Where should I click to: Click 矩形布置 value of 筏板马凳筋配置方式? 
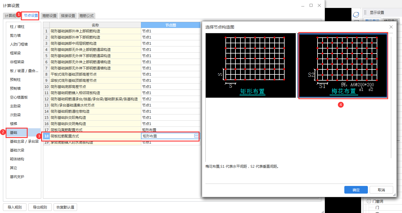point(171,130)
